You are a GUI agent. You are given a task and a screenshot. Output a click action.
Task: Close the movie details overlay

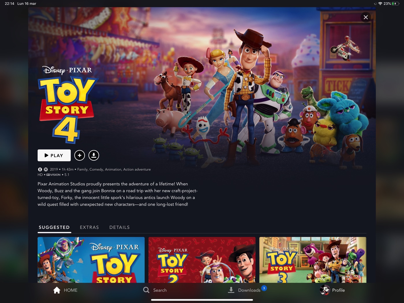(x=366, y=17)
